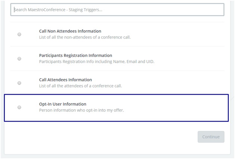Click the word MaestroConference in the search placeholder
The height and width of the screenshot is (159, 235).
pos(47,10)
